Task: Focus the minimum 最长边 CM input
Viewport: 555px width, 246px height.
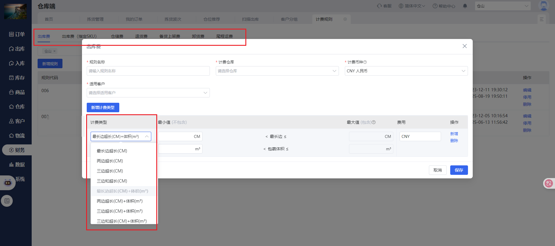Action: (180, 136)
